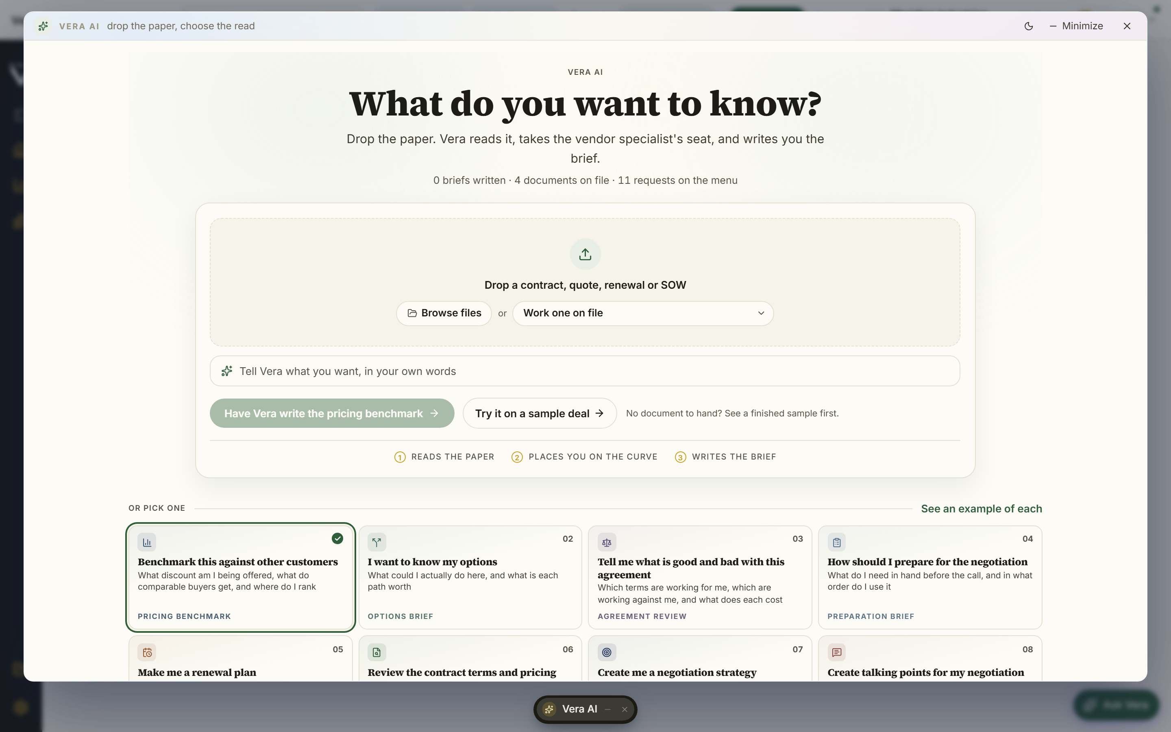Click chevron arrow of Work one on file

761,313
